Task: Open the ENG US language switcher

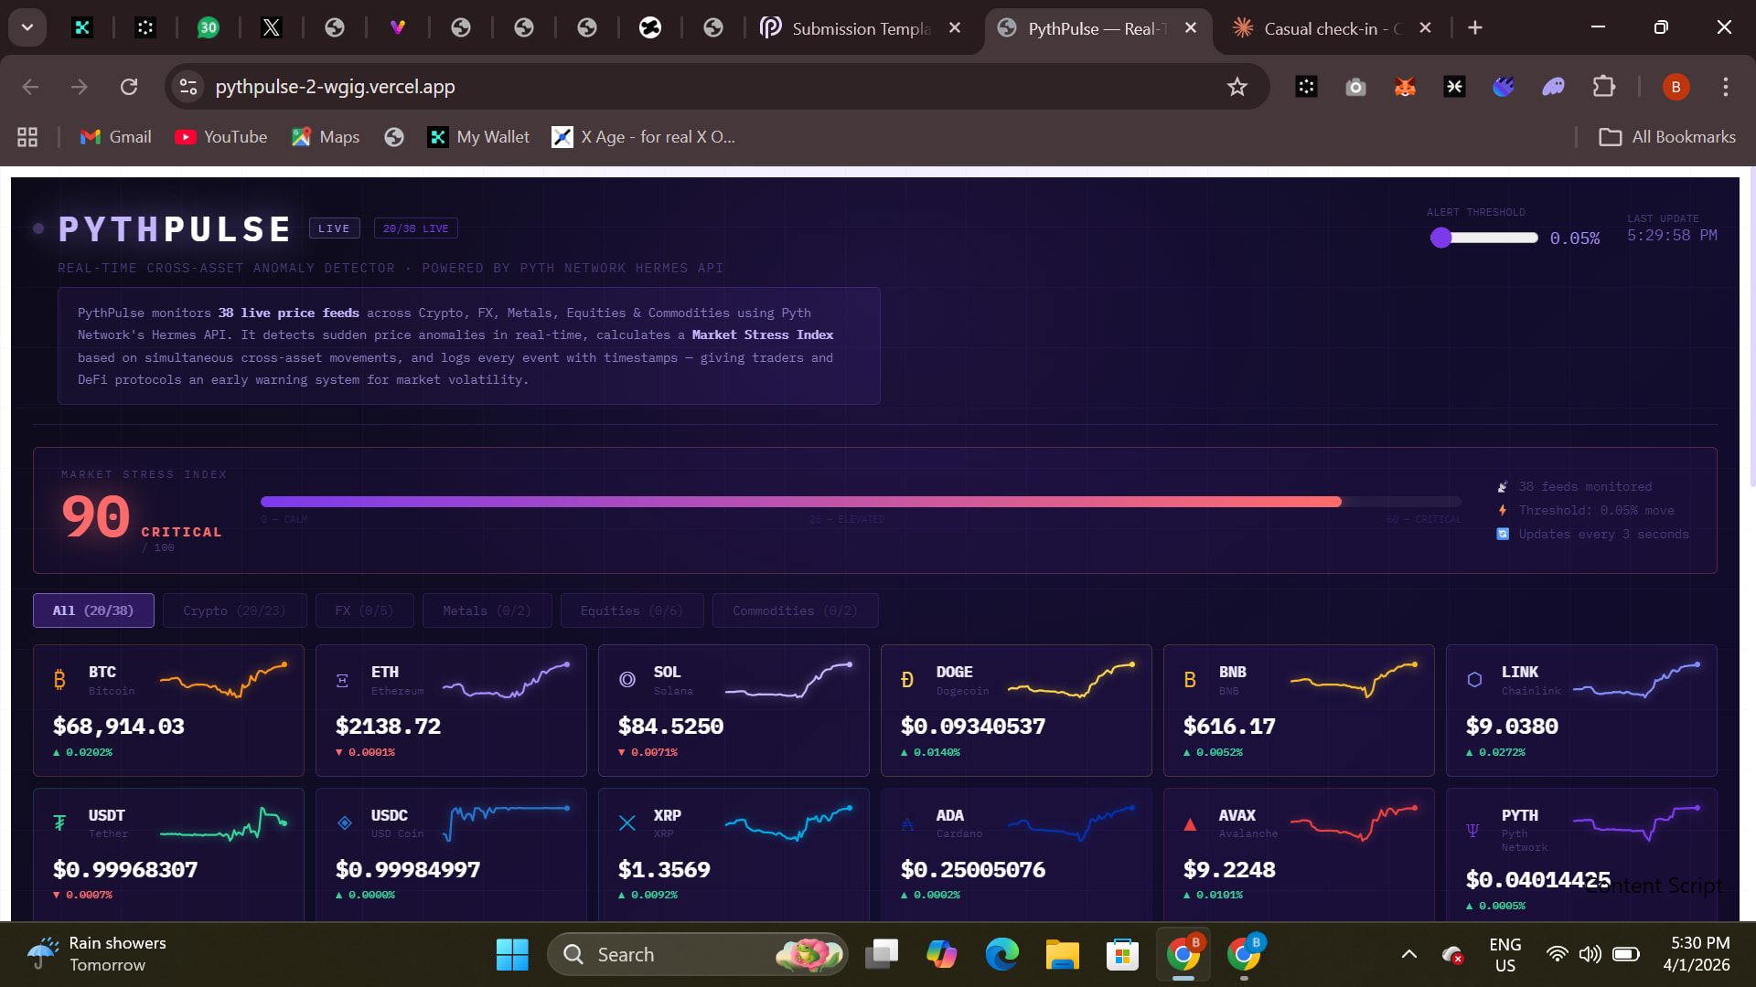Action: click(x=1504, y=955)
